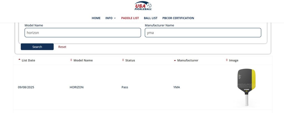Click the Reset link
Viewport: 284px width, 113px height.
62,47
